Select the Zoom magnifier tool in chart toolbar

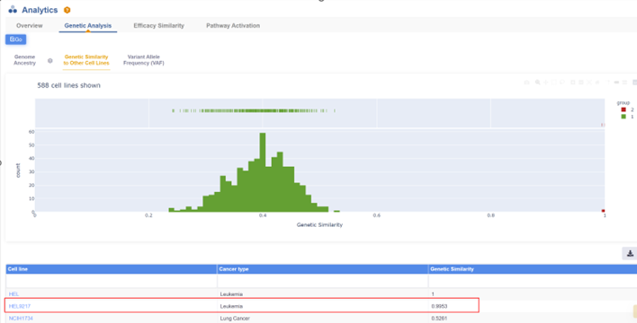pyautogui.click(x=537, y=83)
